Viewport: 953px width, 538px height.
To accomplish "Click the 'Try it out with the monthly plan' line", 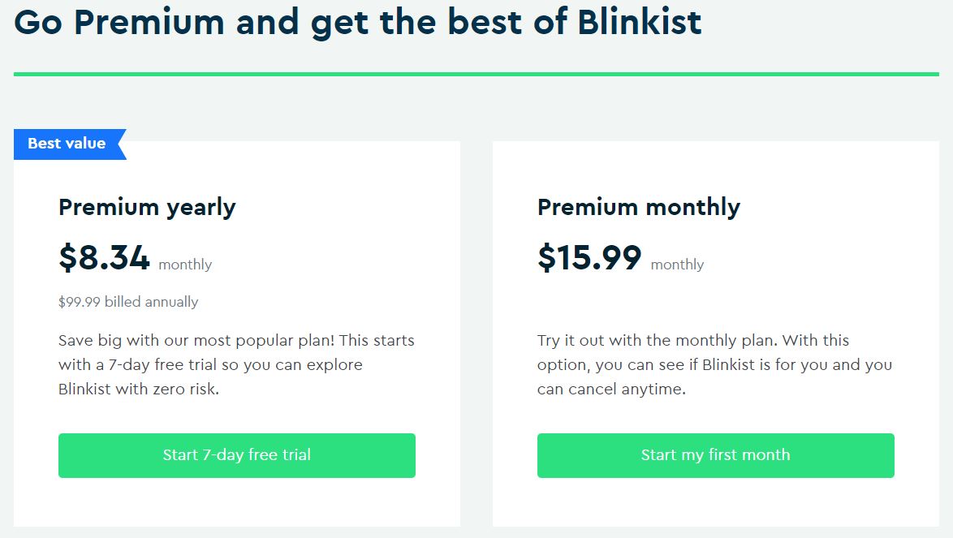I will (692, 340).
